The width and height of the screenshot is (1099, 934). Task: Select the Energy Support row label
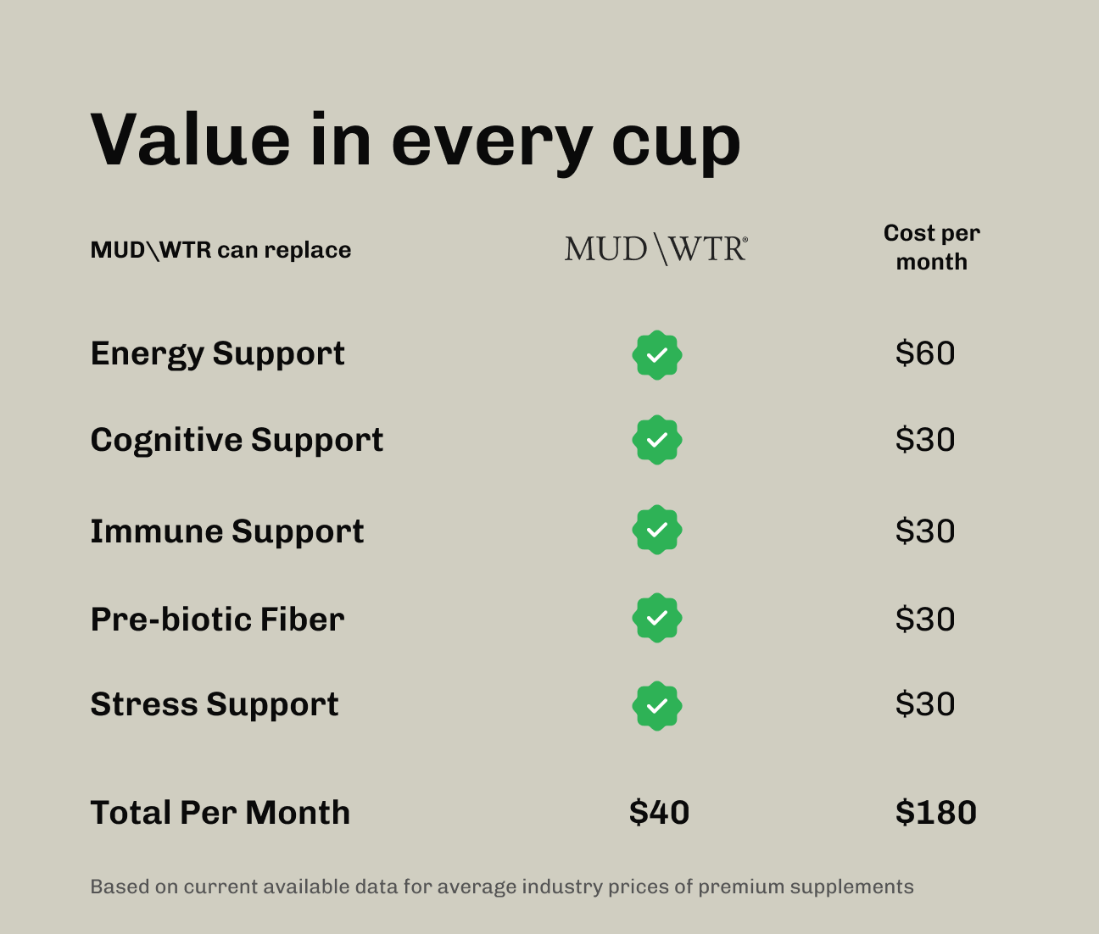(x=217, y=353)
